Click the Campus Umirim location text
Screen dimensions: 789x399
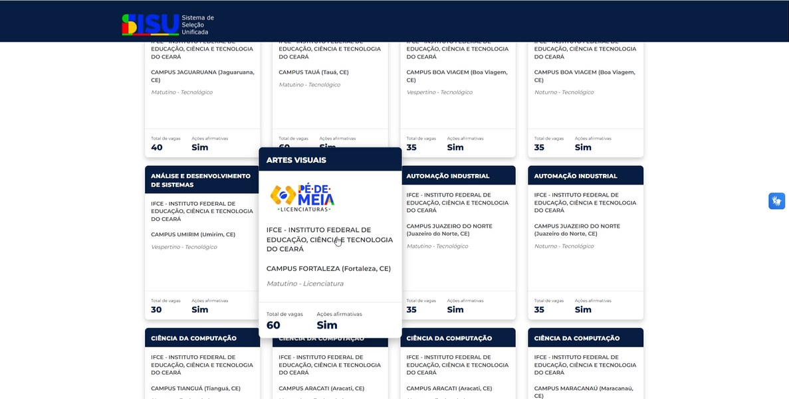coord(193,234)
